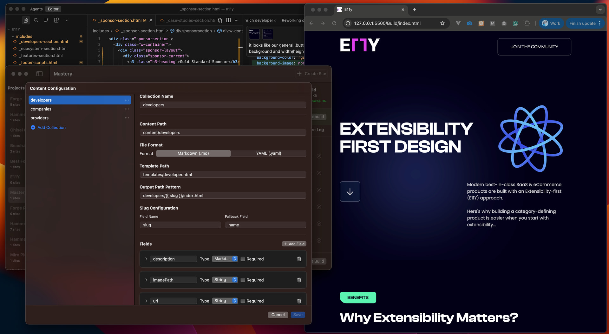Delete the description field with trash icon
The height and width of the screenshot is (334, 609).
click(x=299, y=259)
